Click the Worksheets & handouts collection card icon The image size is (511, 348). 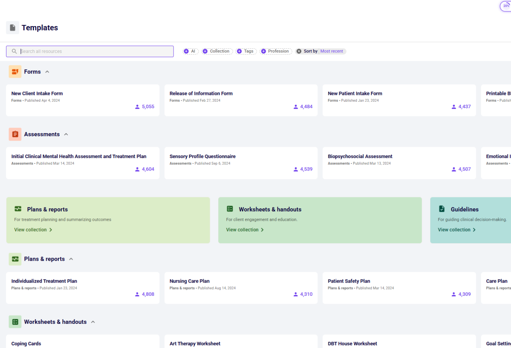click(230, 209)
